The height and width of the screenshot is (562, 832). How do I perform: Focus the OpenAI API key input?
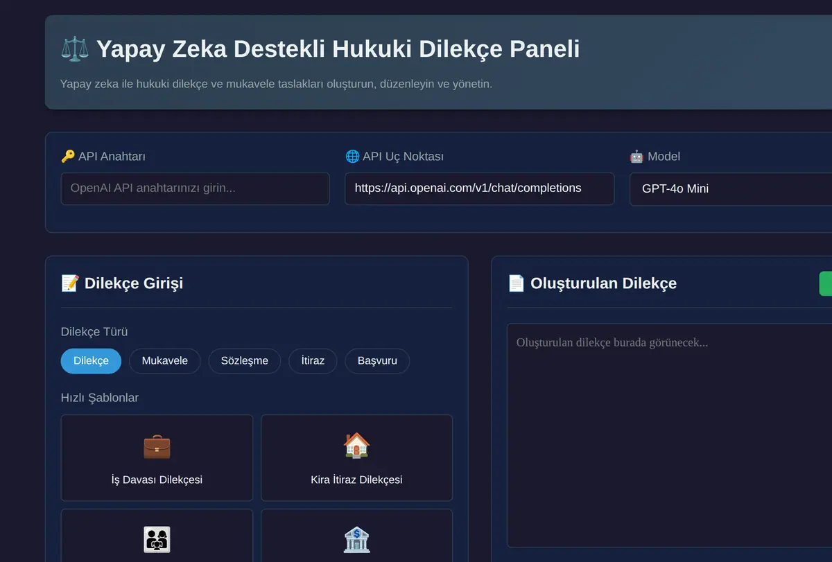pos(195,188)
